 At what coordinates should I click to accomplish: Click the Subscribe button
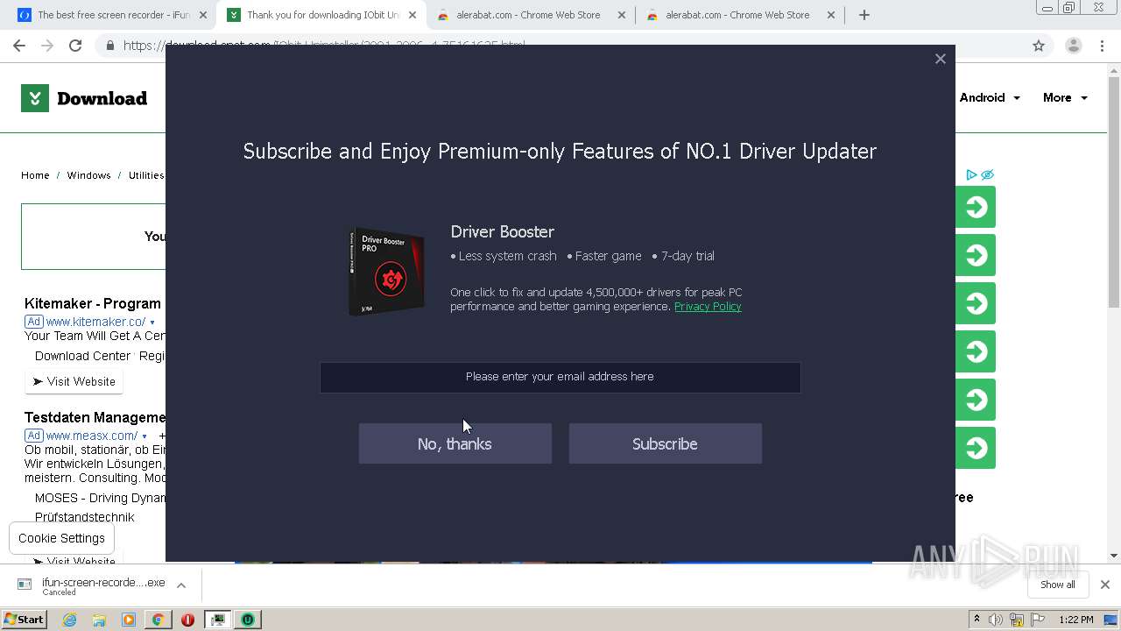665,443
